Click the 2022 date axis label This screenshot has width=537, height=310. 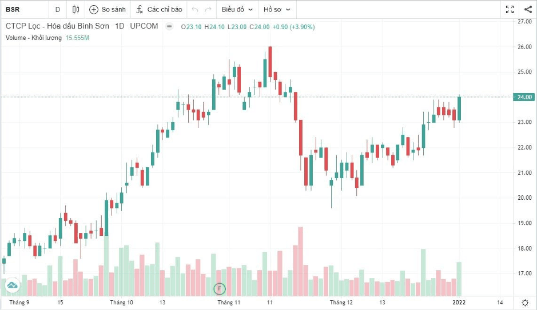(x=459, y=303)
